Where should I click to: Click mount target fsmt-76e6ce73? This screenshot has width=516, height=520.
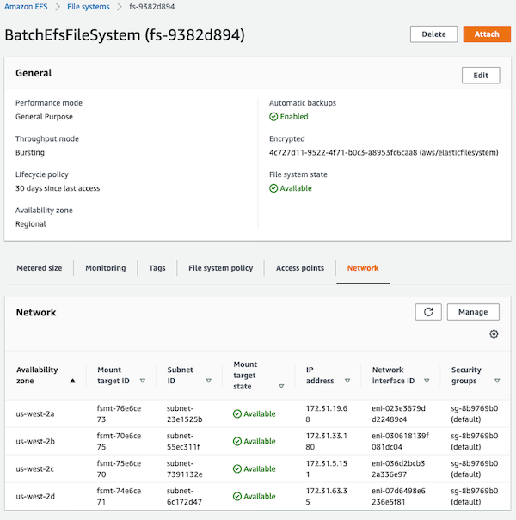coord(119,414)
